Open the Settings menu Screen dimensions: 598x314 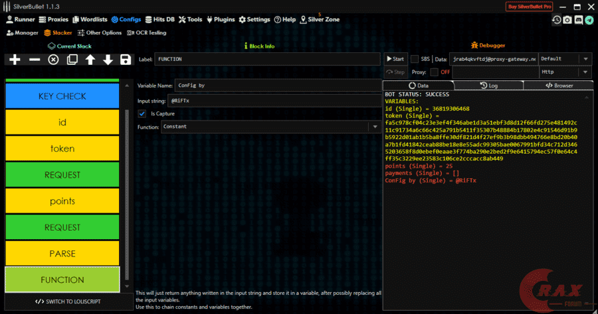click(x=254, y=20)
